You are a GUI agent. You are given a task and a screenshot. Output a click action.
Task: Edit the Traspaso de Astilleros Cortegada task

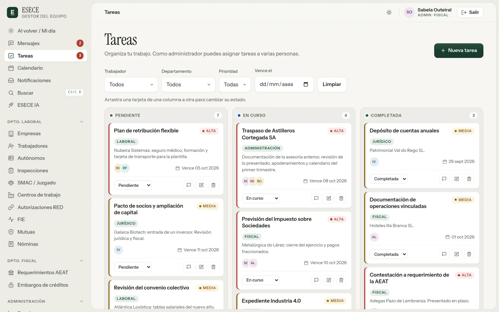[x=329, y=198]
